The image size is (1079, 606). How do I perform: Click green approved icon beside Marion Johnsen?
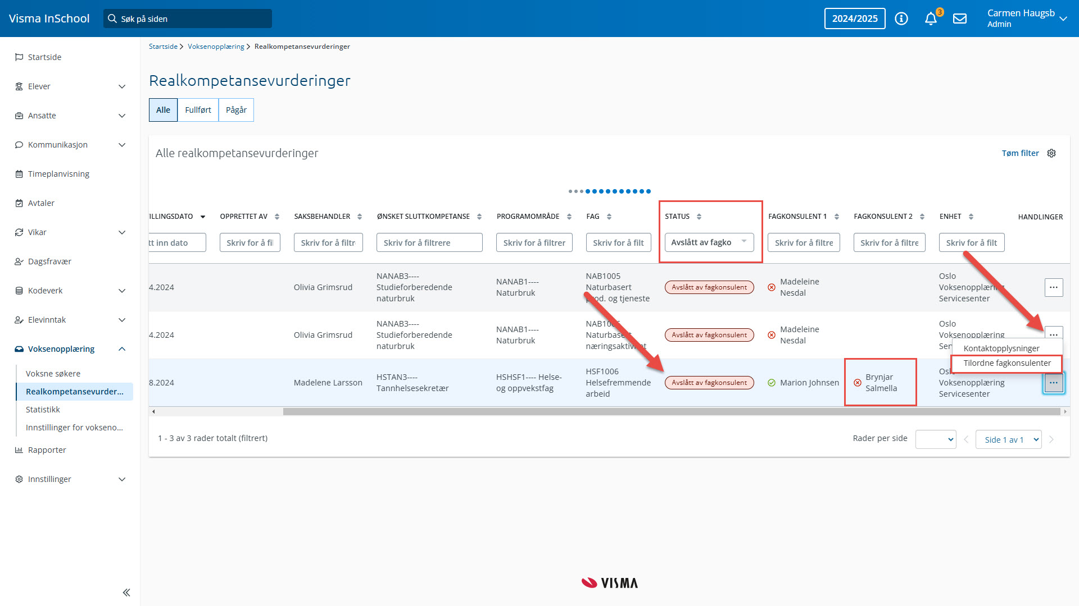coord(772,383)
